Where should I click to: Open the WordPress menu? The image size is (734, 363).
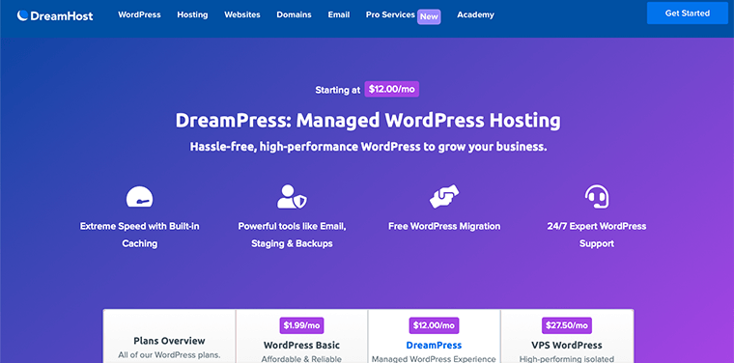coord(139,14)
